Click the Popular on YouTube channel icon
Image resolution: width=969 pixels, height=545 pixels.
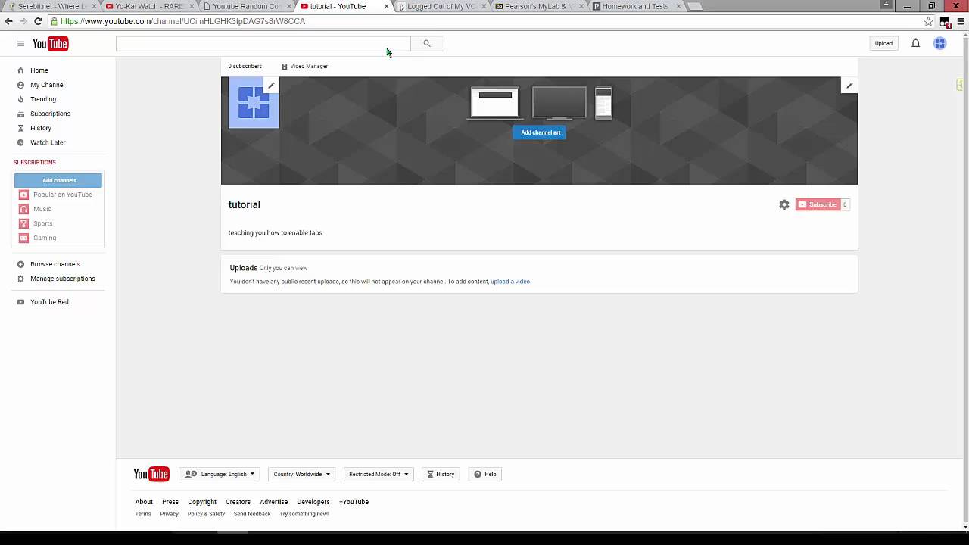coord(23,195)
